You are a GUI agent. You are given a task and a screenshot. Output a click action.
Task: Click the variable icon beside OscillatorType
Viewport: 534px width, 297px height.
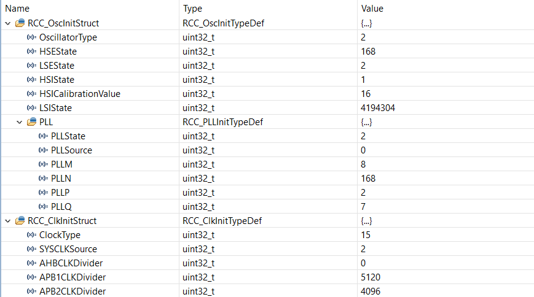click(31, 37)
